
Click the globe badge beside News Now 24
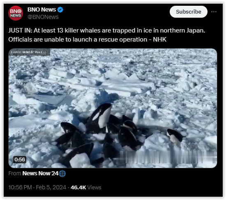click(x=62, y=174)
